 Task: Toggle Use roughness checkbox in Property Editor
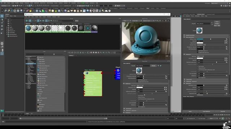(x=137, y=107)
